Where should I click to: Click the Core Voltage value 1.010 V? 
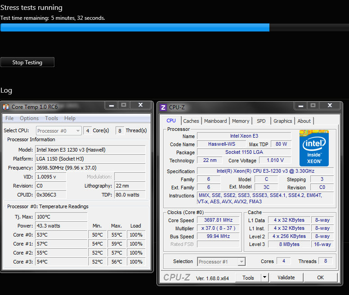point(275,160)
